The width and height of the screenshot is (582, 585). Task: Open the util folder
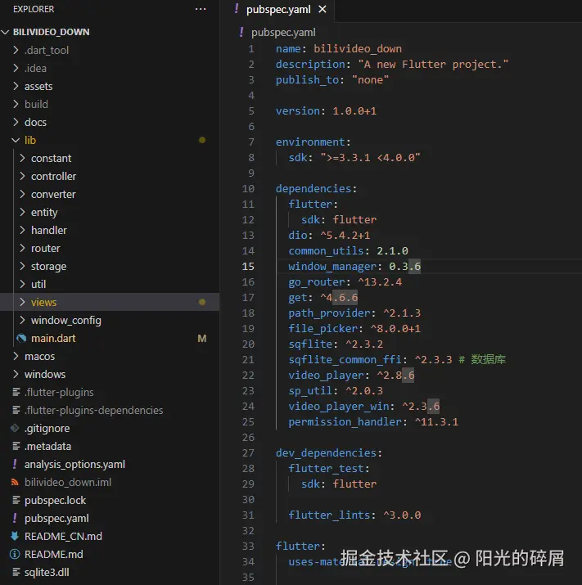click(x=38, y=284)
